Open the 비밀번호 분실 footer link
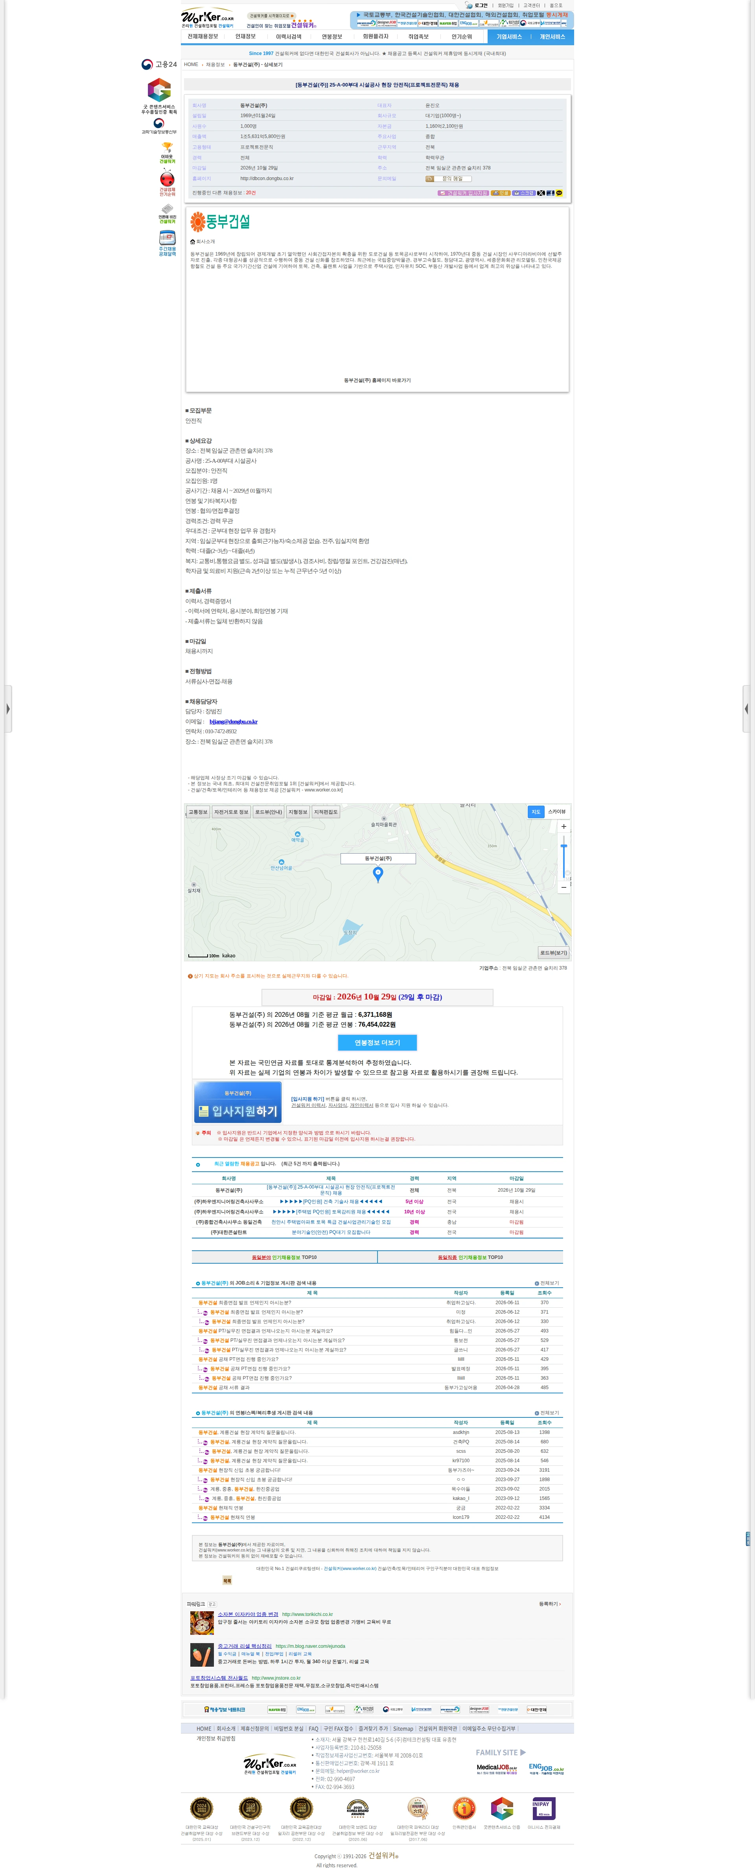The height and width of the screenshot is (1868, 755). [289, 1729]
